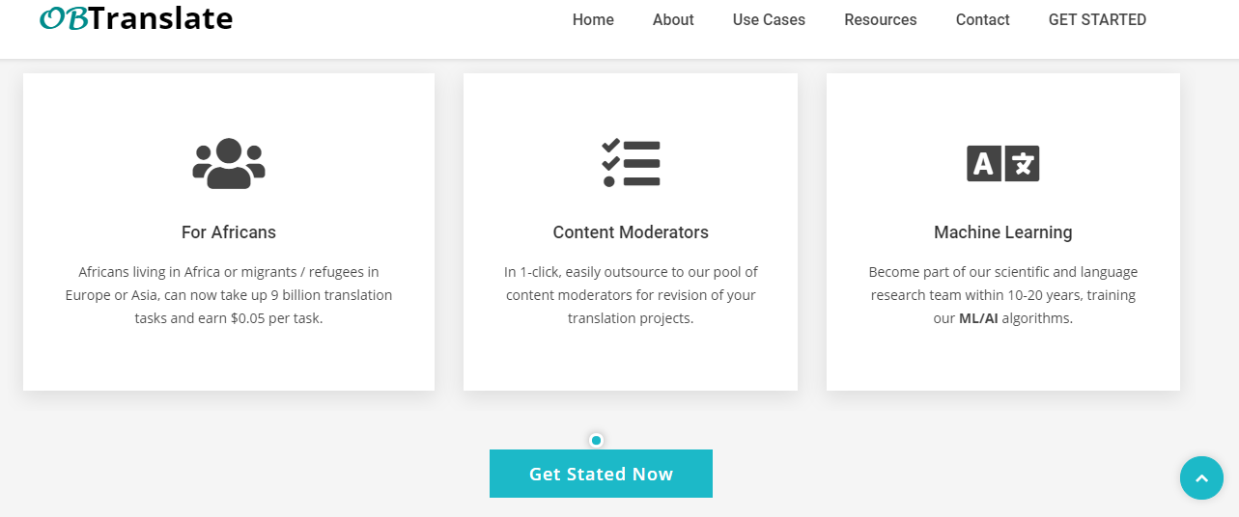This screenshot has width=1239, height=517.
Task: Navigate to Resources in the navbar
Action: pyautogui.click(x=880, y=19)
